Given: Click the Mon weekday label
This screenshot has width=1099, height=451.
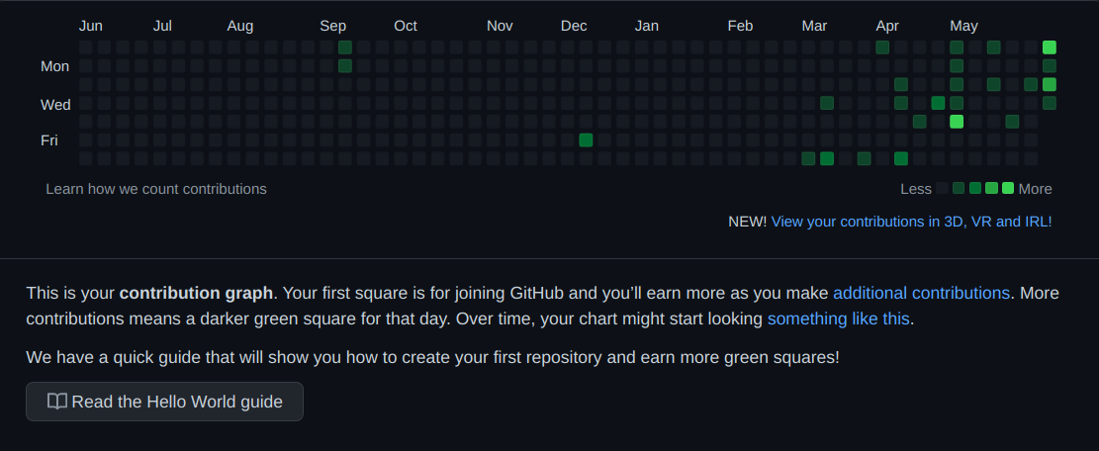Looking at the screenshot, I should (x=54, y=66).
